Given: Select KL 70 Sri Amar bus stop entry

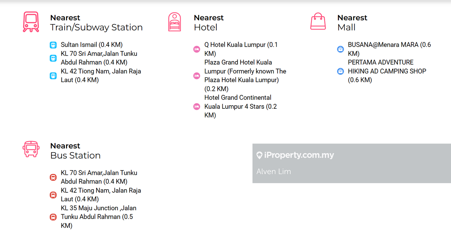Looking at the screenshot, I should tap(99, 177).
